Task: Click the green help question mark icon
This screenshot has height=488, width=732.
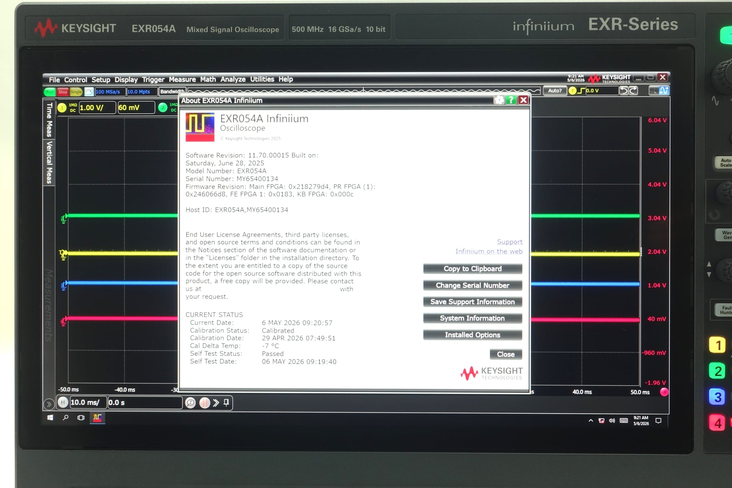Action: [x=511, y=100]
